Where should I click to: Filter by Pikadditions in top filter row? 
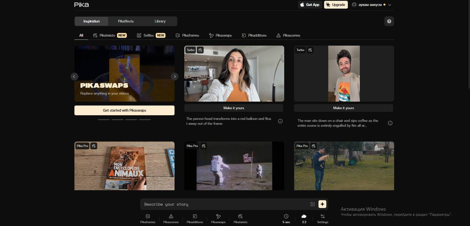(x=254, y=35)
